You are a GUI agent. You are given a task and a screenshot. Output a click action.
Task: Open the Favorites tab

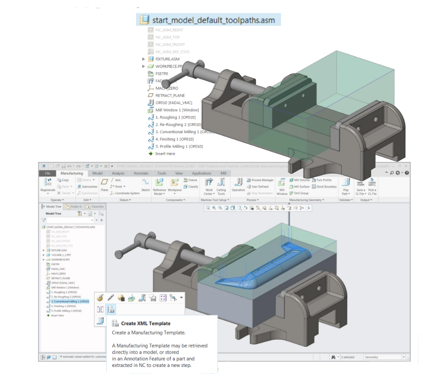[95, 206]
